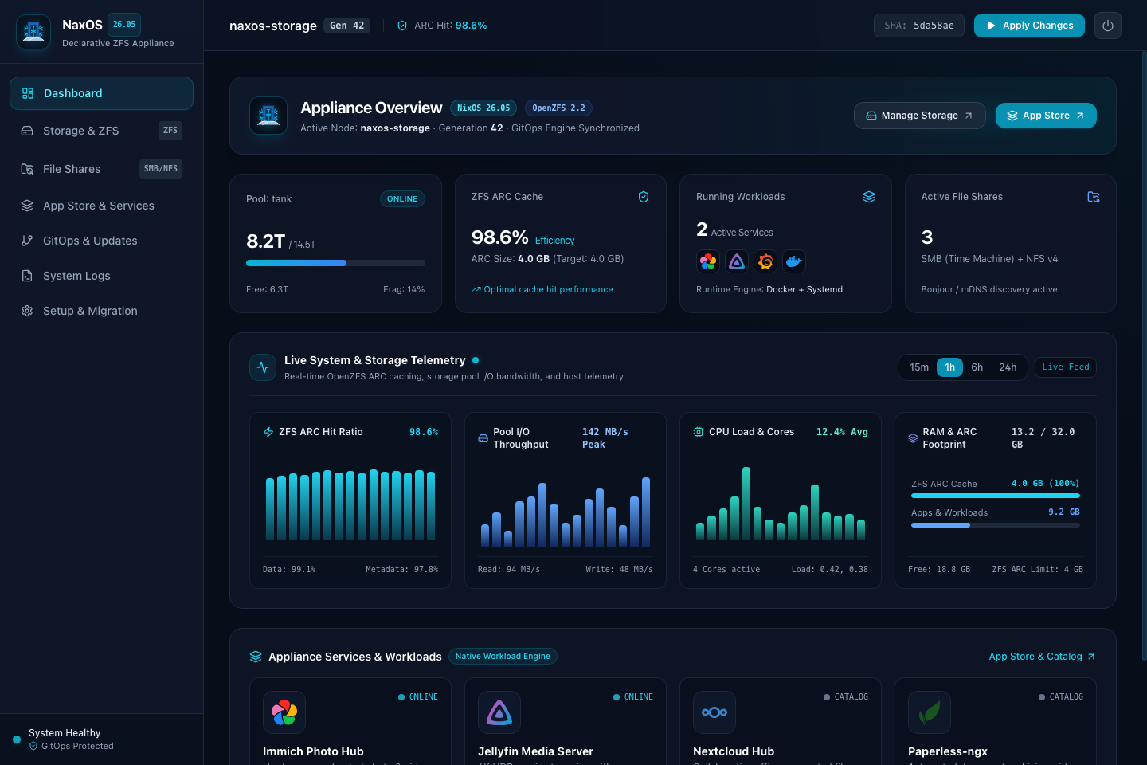Click the CPU Load bar chart
Viewport: 1147px width, 765px height.
(x=781, y=504)
